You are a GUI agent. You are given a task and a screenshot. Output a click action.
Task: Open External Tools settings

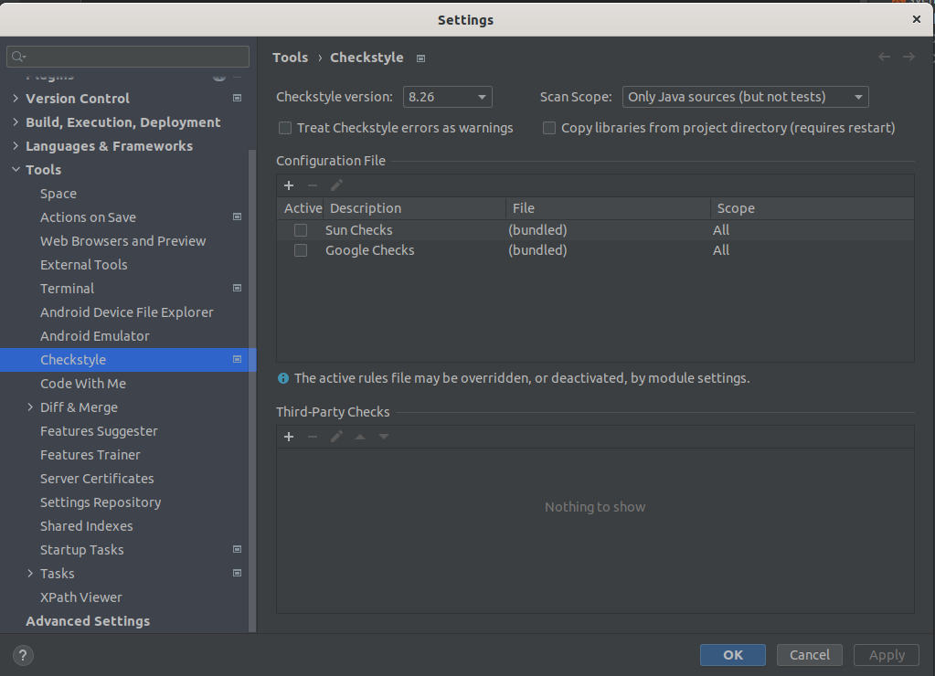(x=83, y=265)
